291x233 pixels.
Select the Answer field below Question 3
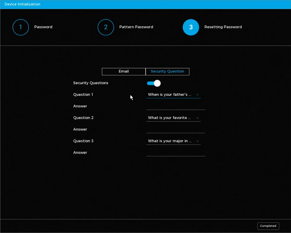point(175,153)
